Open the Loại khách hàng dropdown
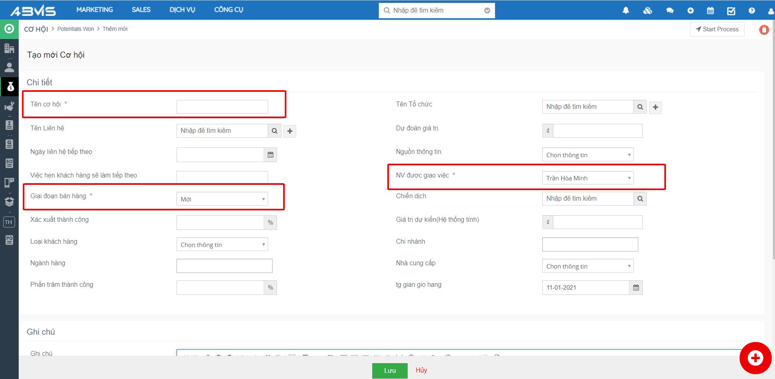The width and height of the screenshot is (775, 379). [222, 245]
